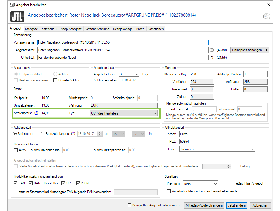Click into the Kaufpreis input field

click(51, 98)
